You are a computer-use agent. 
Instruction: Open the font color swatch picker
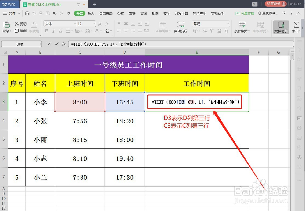98,31
